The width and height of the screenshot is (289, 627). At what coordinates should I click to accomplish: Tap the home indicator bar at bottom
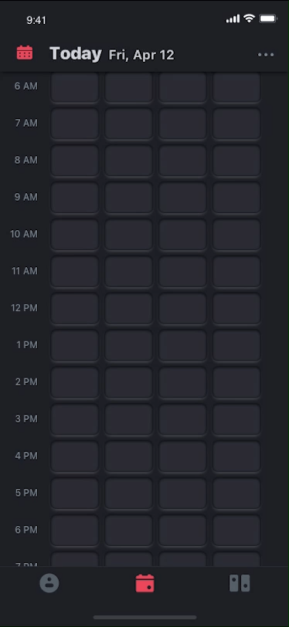(x=145, y=618)
